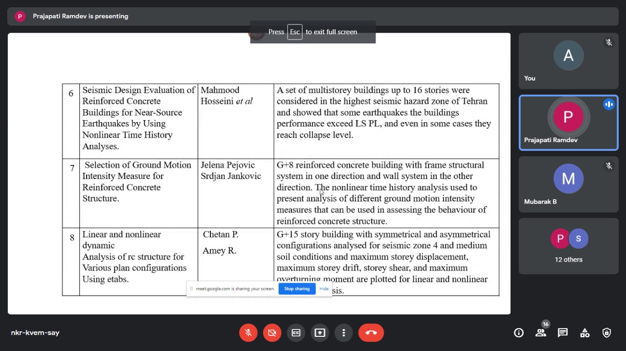Open meeting details info icon
This screenshot has height=351, width=626.
pyautogui.click(x=519, y=332)
